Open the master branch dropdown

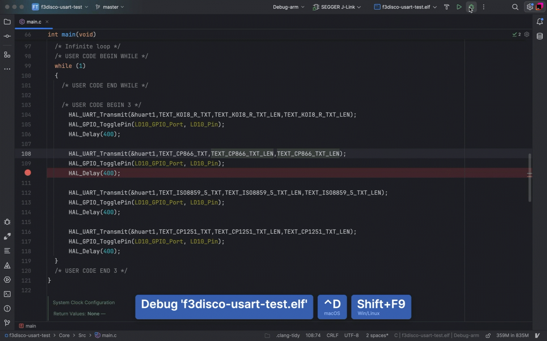pos(110,7)
